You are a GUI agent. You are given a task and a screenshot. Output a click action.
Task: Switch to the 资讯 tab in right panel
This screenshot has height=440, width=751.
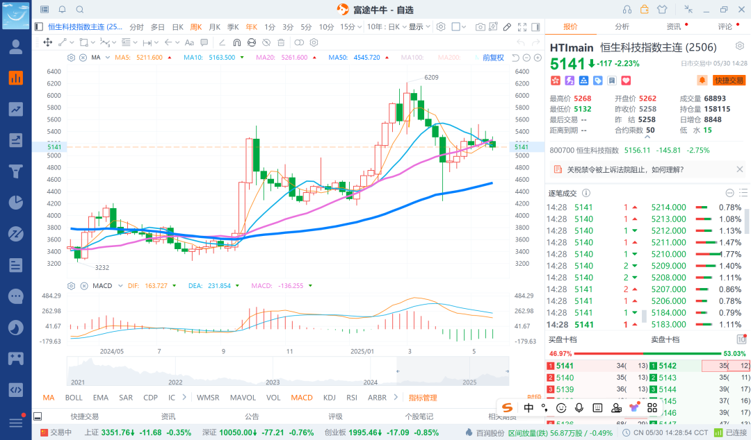tap(673, 27)
